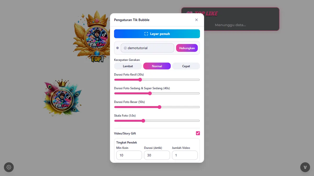Click the Durasi Foto Kecil slider

click(157, 80)
